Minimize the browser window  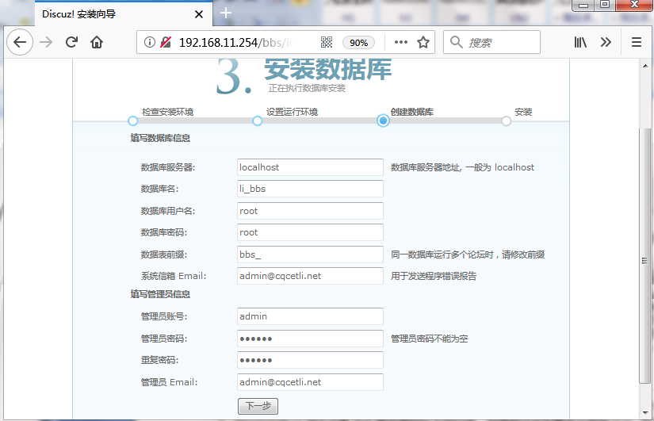click(583, 5)
